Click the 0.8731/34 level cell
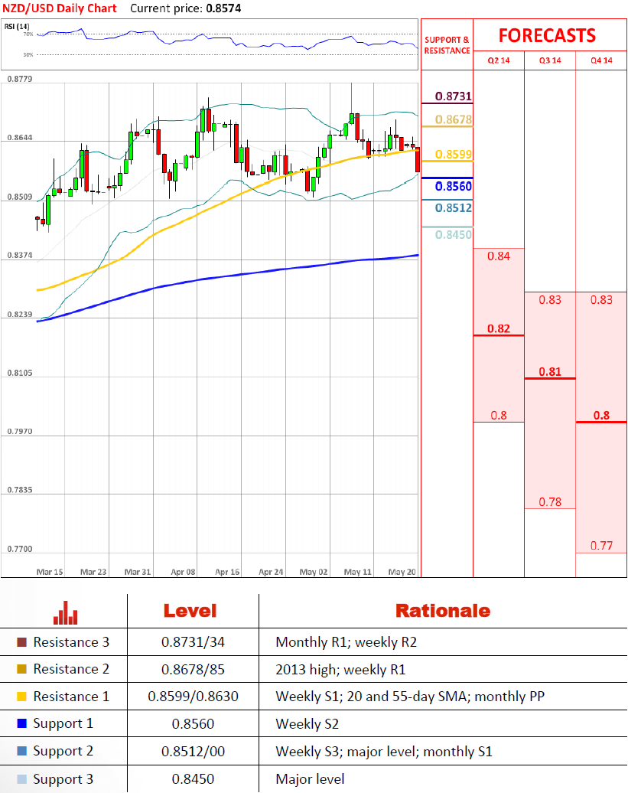This screenshot has width=628, height=793. [193, 642]
